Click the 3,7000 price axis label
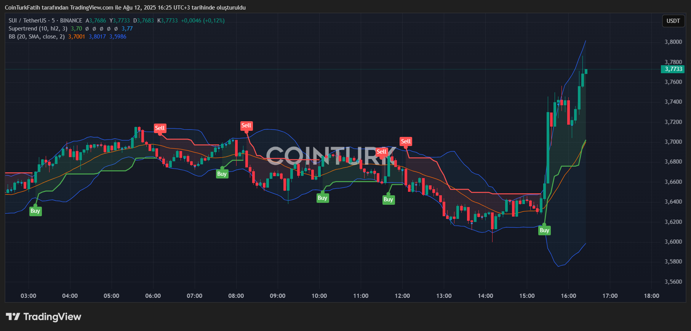Image resolution: width=691 pixels, height=331 pixels. 673,142
